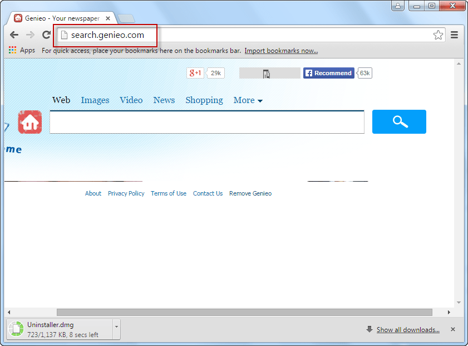The height and width of the screenshot is (346, 468).
Task: Click the Facebook Recommend button
Action: coord(329,73)
